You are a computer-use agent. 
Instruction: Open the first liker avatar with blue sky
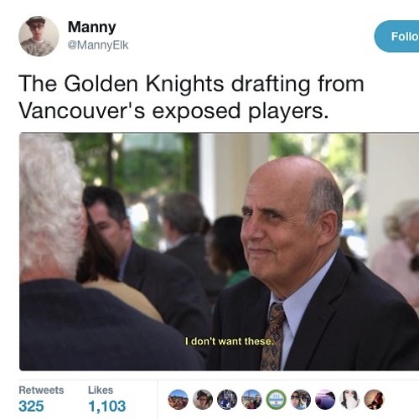point(178,400)
